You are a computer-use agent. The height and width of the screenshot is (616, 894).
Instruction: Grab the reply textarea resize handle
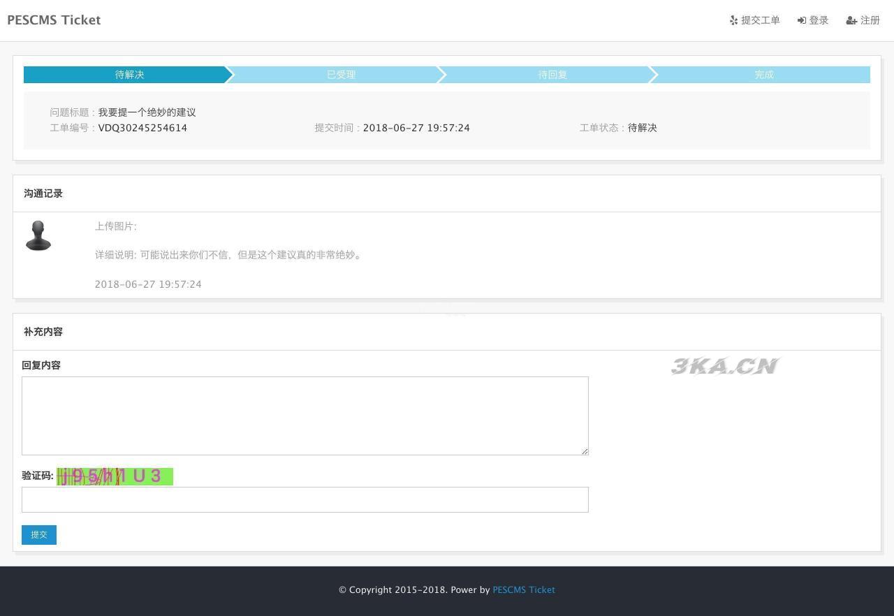click(x=585, y=451)
